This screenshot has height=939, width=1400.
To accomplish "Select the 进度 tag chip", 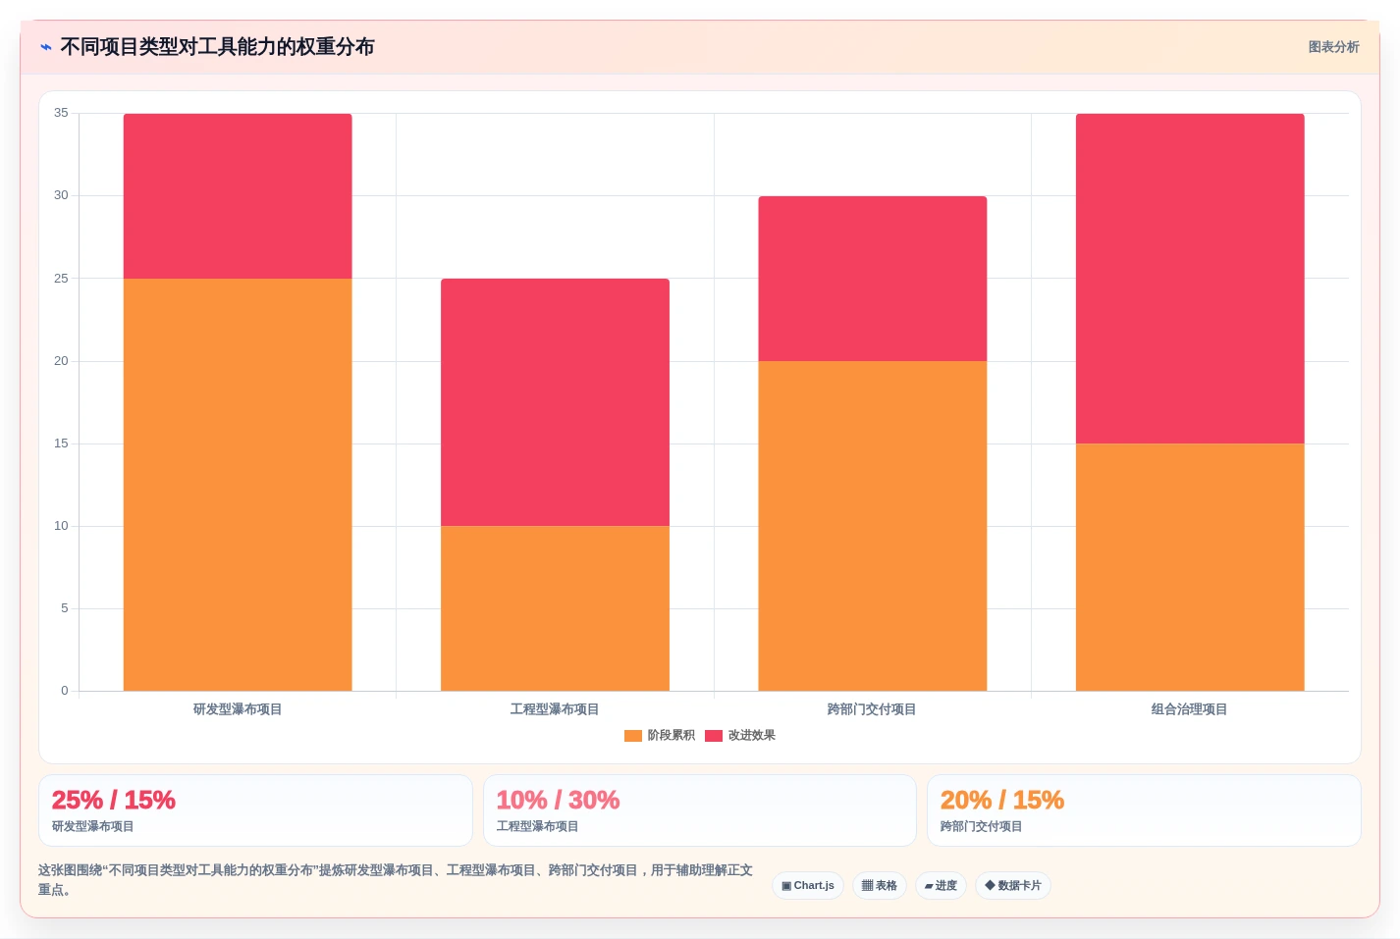I will pyautogui.click(x=941, y=886).
